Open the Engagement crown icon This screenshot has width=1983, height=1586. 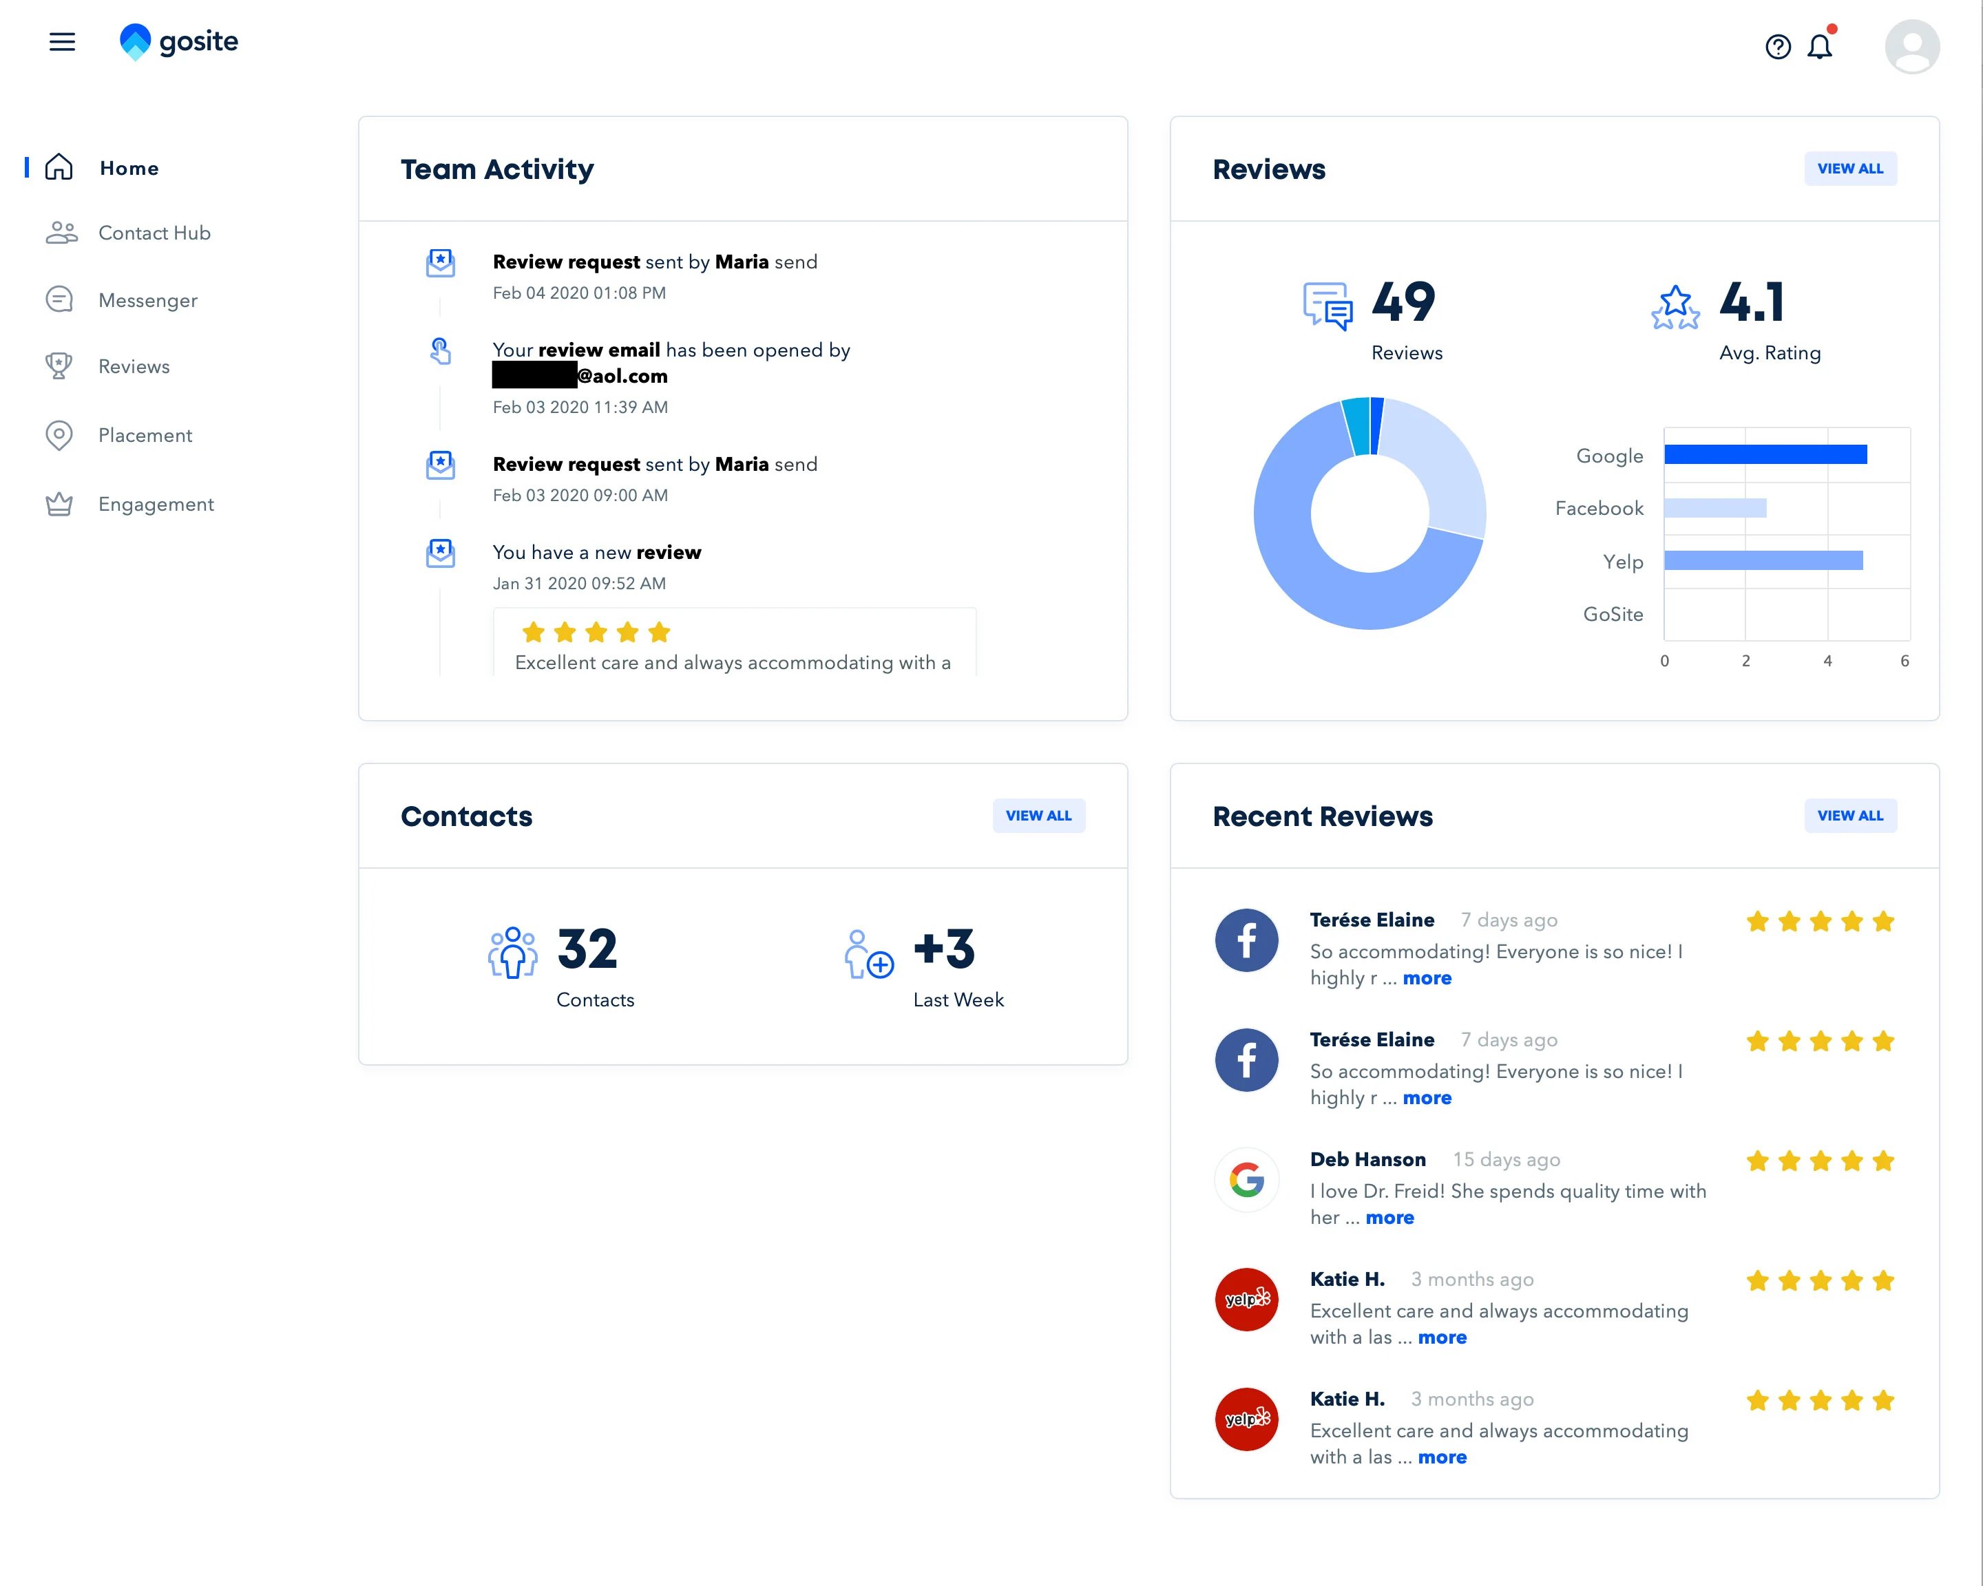click(x=59, y=504)
